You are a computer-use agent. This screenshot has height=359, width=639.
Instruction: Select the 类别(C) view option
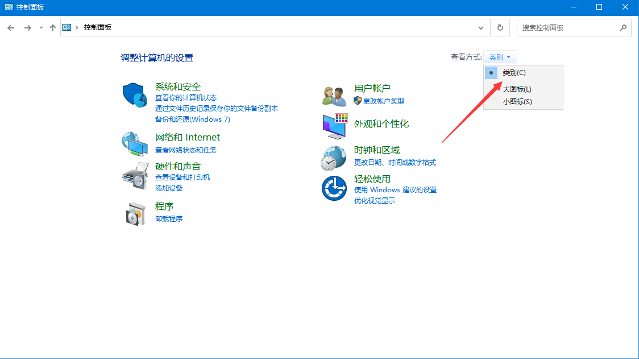point(514,73)
